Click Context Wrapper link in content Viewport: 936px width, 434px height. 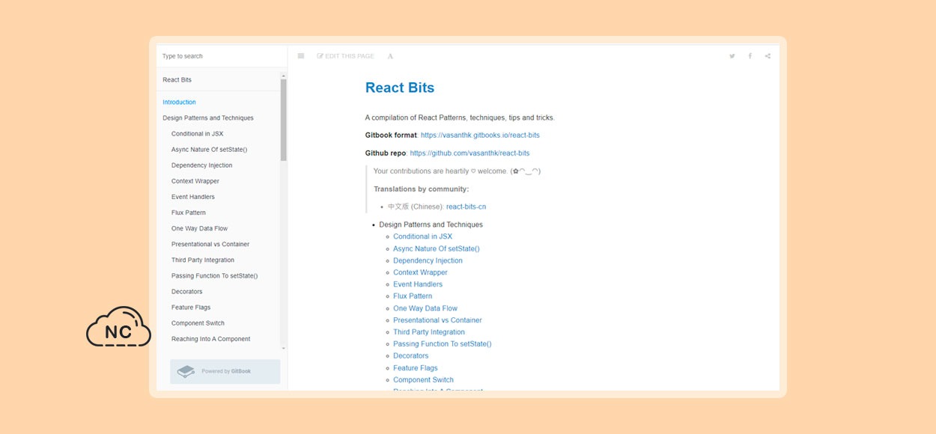tap(420, 272)
